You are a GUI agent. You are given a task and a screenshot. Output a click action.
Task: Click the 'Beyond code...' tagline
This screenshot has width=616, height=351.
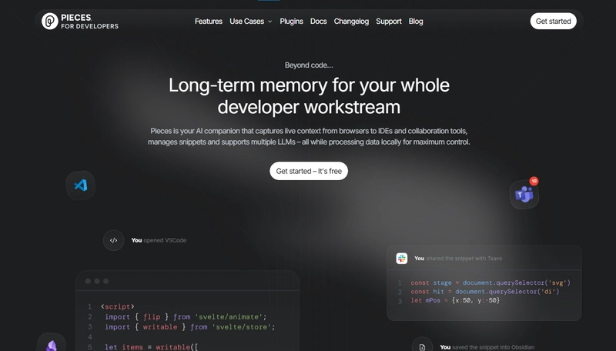[309, 65]
